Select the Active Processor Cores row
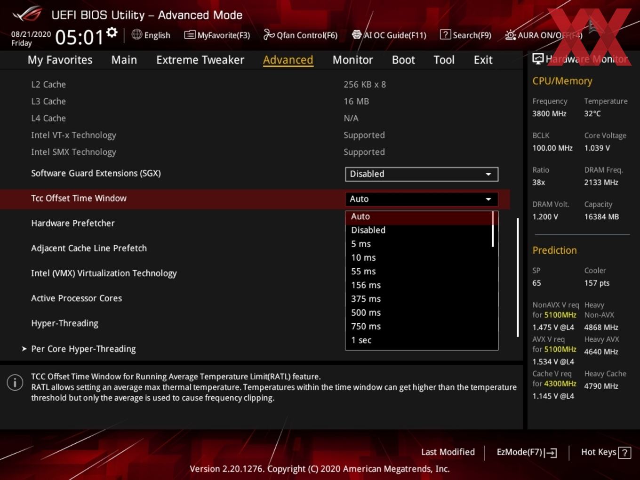This screenshot has width=640, height=480. click(x=76, y=298)
